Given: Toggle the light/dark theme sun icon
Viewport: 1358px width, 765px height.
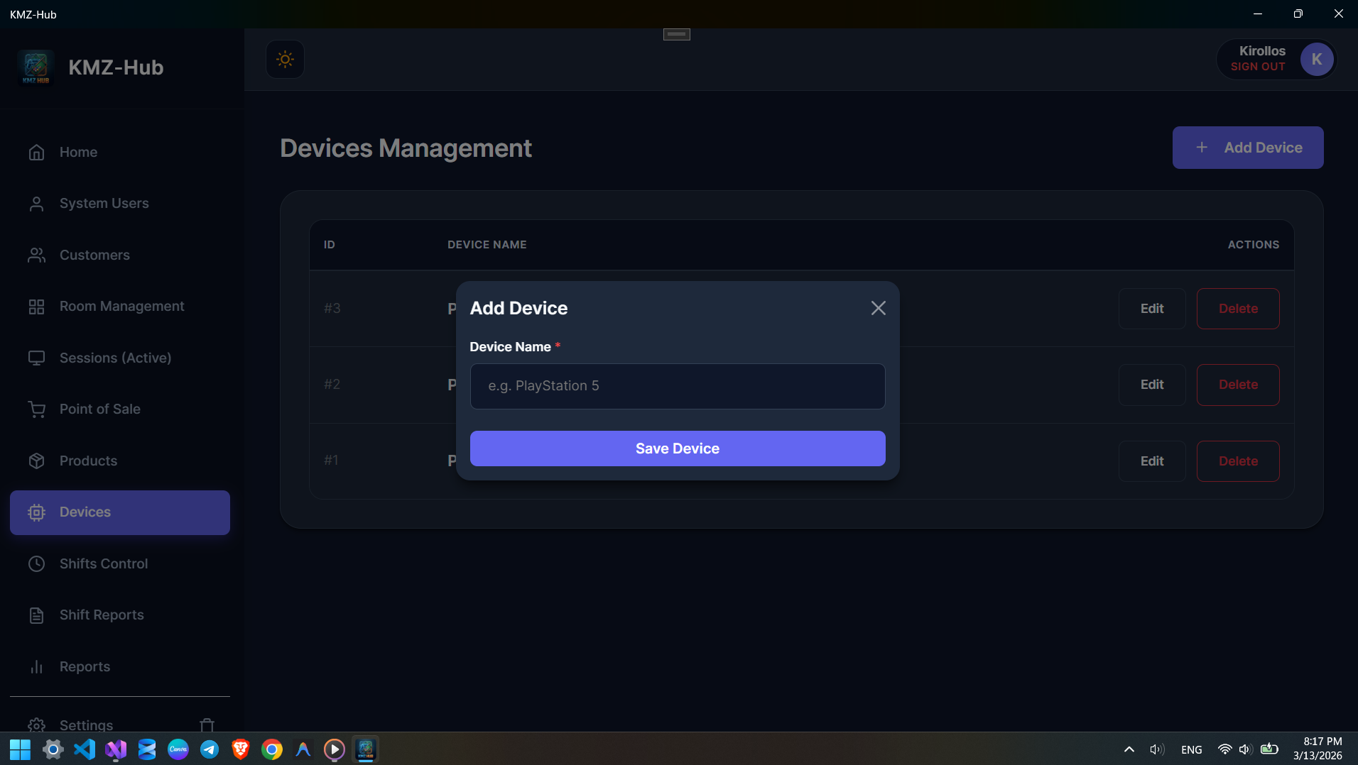Looking at the screenshot, I should 285,60.
